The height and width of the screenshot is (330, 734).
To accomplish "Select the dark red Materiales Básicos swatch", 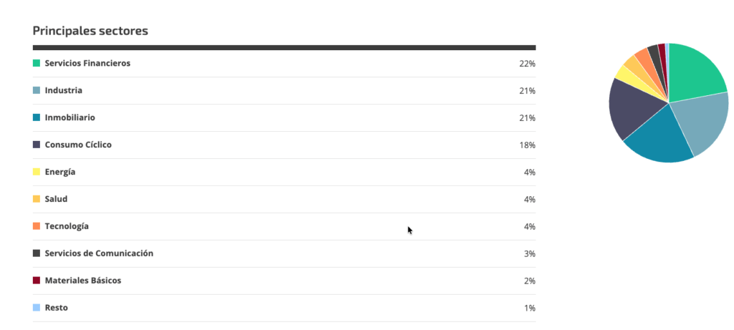I will 37,281.
